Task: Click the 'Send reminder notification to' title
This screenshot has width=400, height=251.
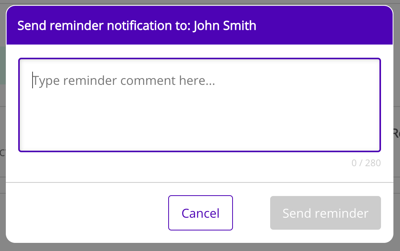Action: point(105,26)
